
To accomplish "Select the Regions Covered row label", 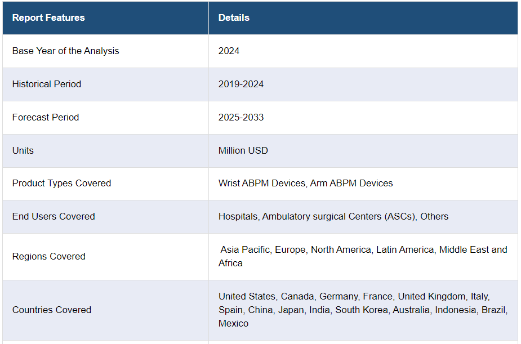I will pyautogui.click(x=49, y=256).
